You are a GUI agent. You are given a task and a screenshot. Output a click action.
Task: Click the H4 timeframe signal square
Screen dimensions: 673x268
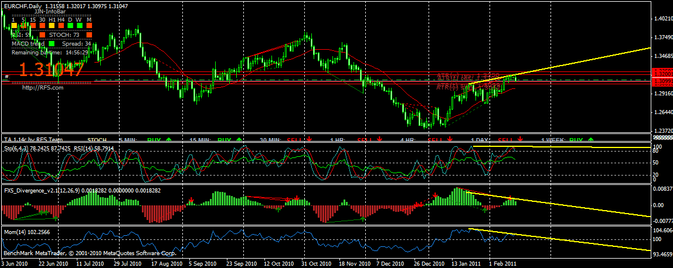coord(61,25)
